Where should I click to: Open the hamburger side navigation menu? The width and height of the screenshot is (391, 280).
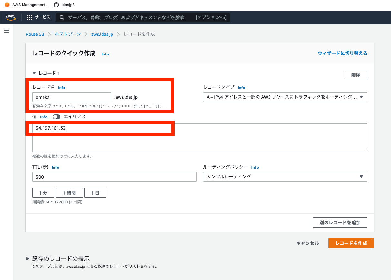click(6, 31)
